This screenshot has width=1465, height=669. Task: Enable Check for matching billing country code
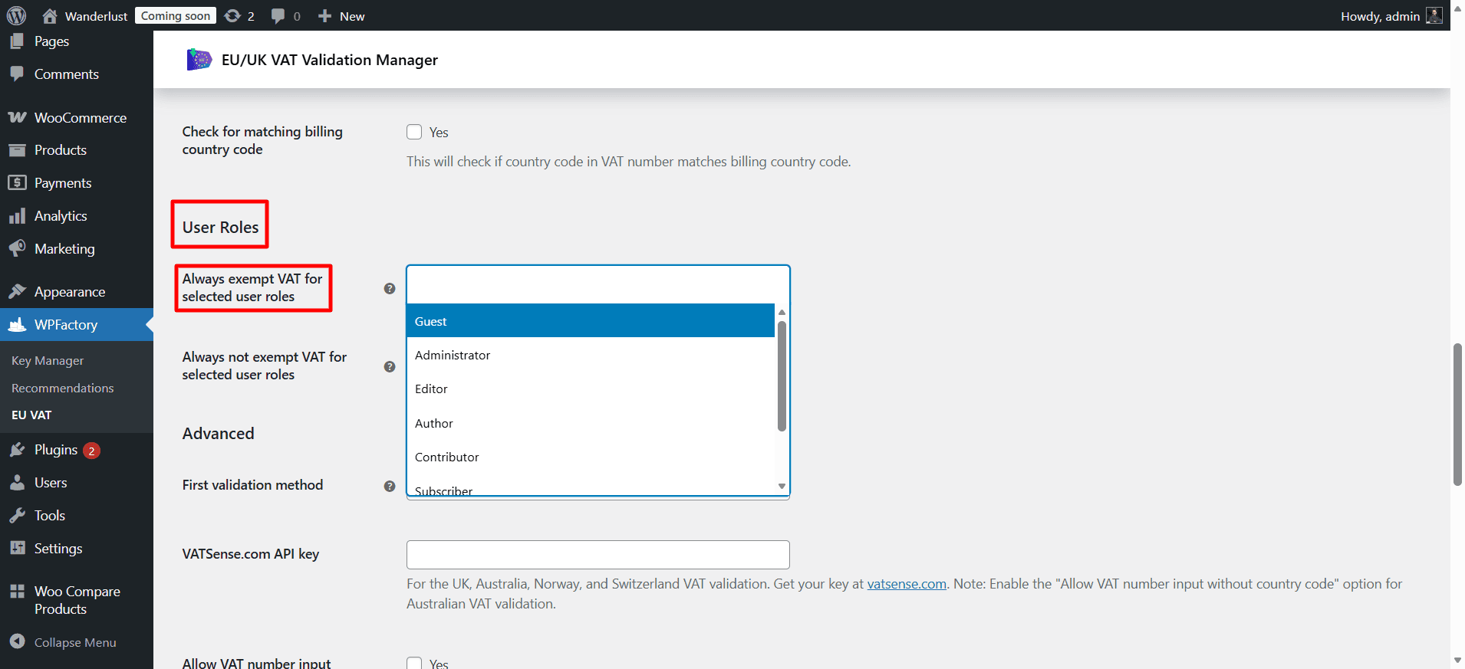[414, 132]
